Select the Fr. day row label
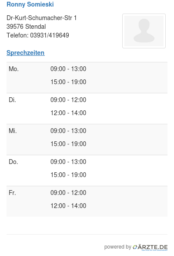Screen dimensions: 174x256 pyautogui.click(x=12, y=193)
